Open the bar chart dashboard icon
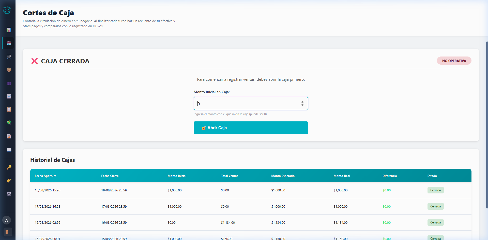The height and width of the screenshot is (240, 488). 9,30
